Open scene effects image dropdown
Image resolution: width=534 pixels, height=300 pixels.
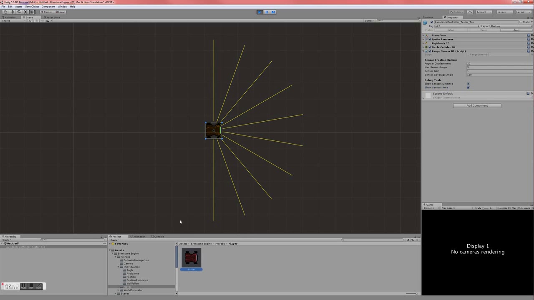(x=48, y=20)
